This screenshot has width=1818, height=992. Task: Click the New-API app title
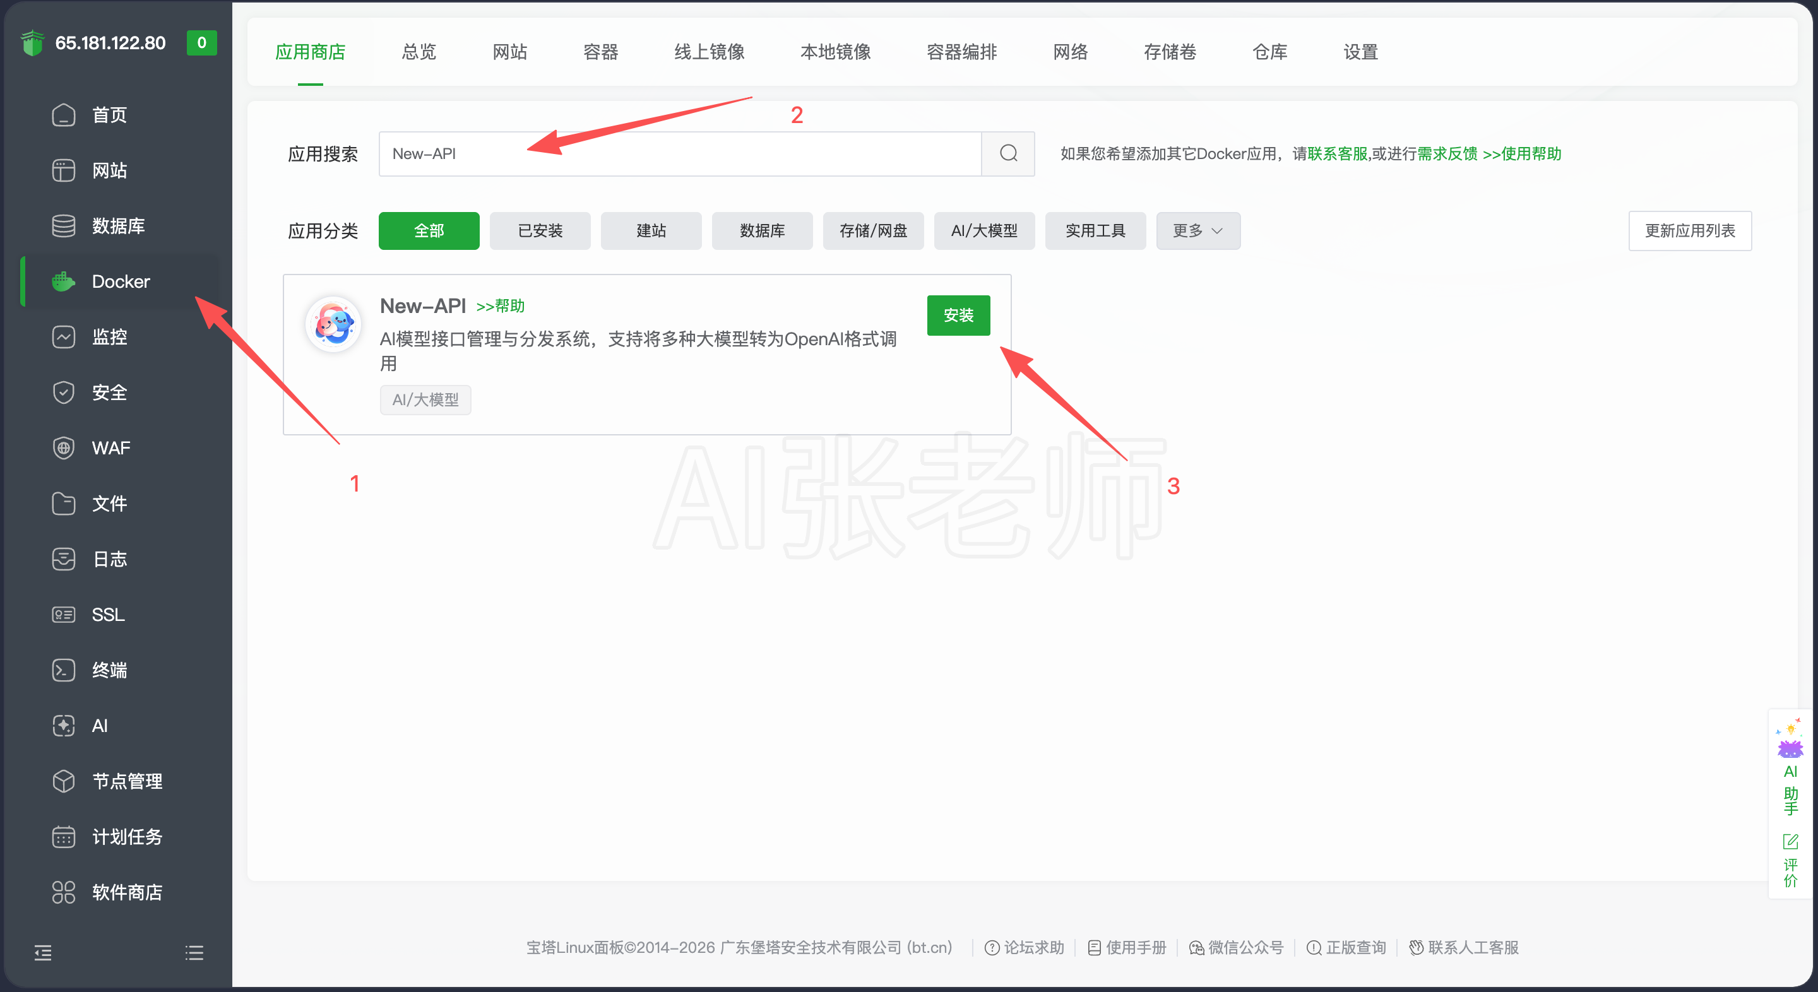coord(423,306)
